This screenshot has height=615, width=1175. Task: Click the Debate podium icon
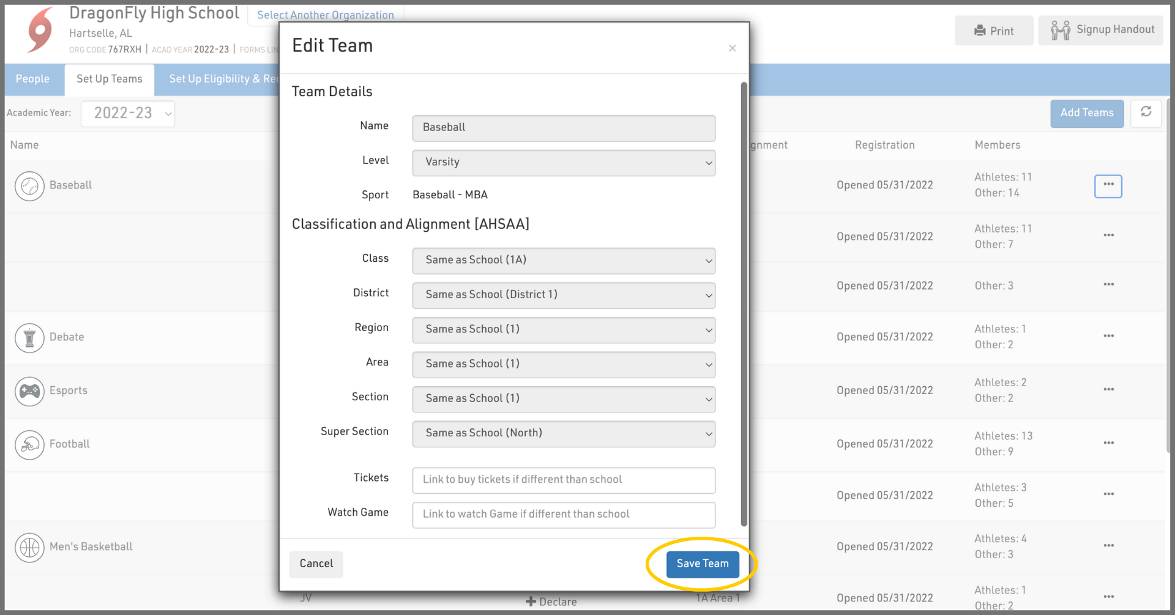pyautogui.click(x=29, y=338)
